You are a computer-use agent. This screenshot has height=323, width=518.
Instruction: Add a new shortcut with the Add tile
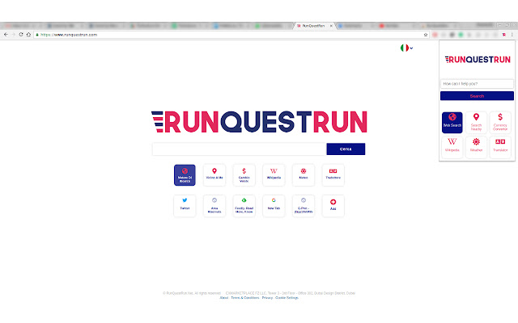[x=333, y=206]
